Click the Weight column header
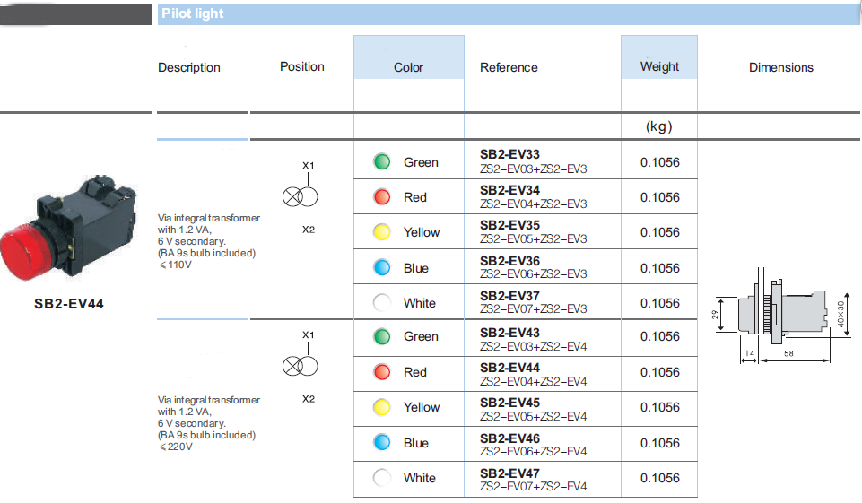862x503 pixels. pyautogui.click(x=659, y=67)
